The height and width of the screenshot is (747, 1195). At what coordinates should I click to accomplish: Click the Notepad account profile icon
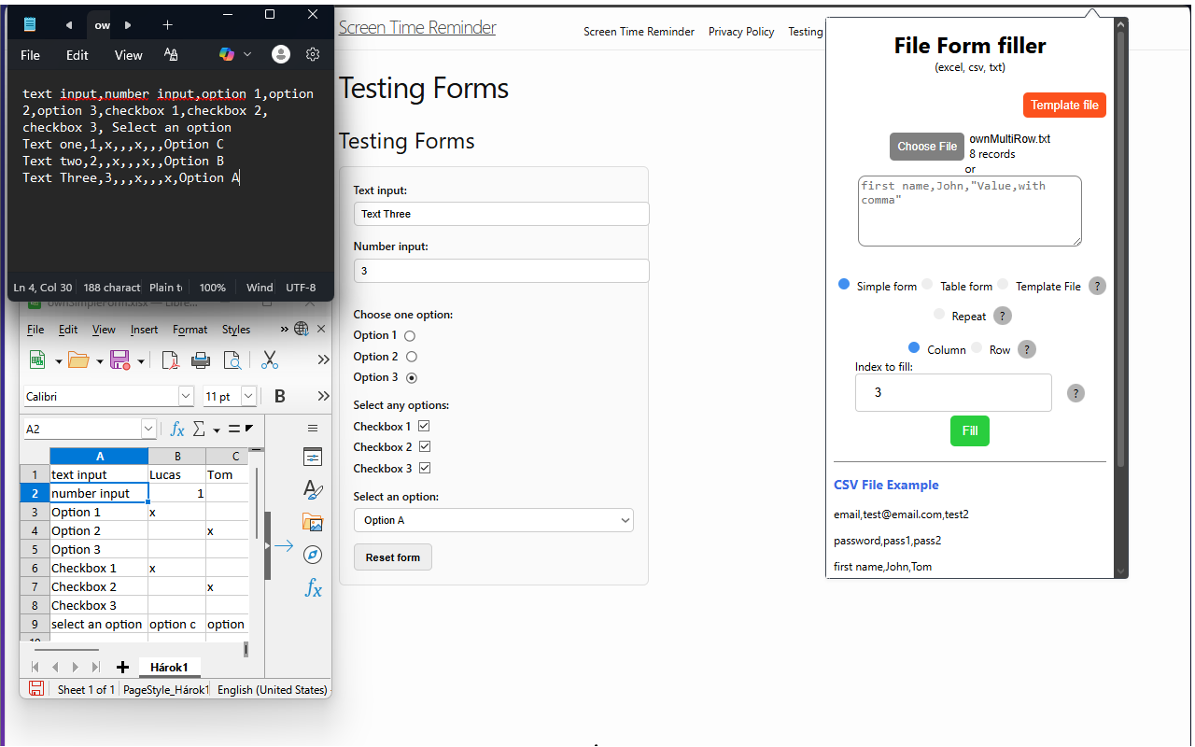click(x=280, y=54)
